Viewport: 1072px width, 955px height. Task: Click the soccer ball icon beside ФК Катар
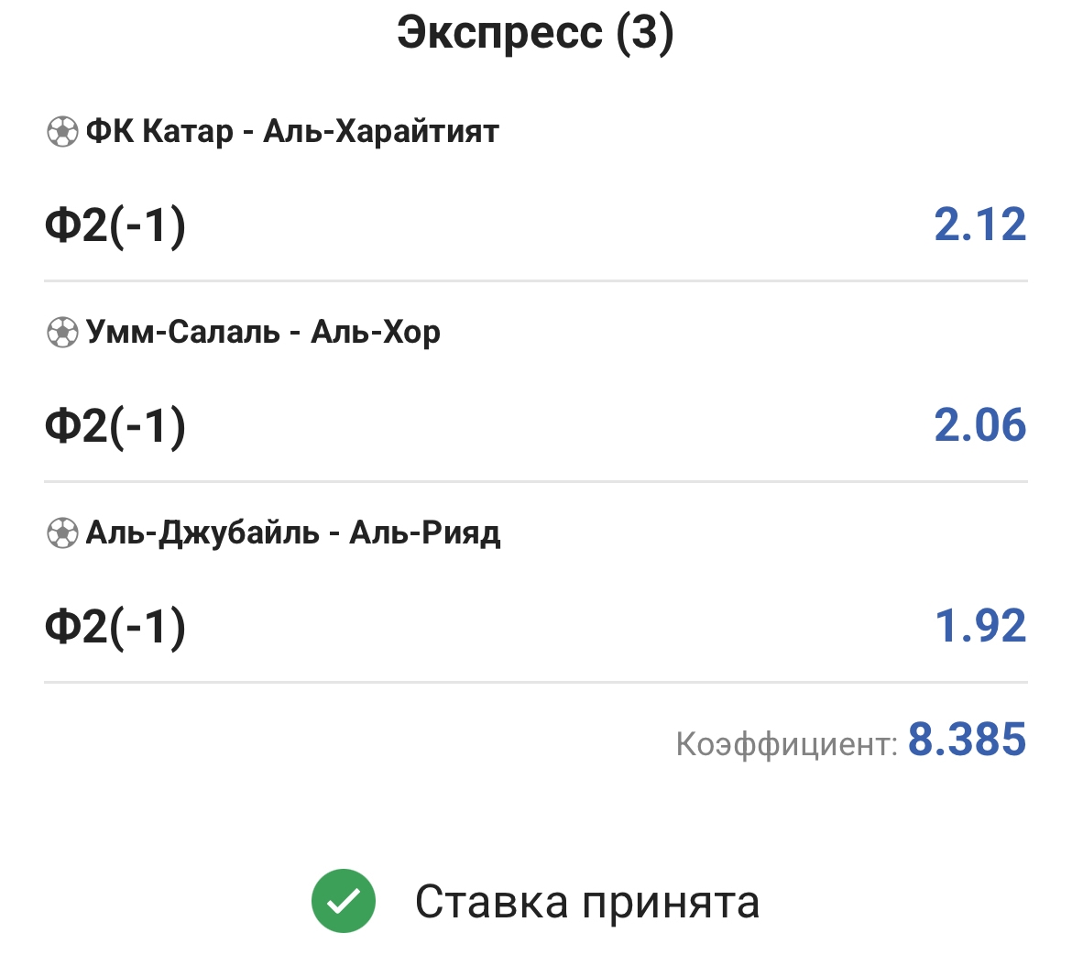coord(62,133)
